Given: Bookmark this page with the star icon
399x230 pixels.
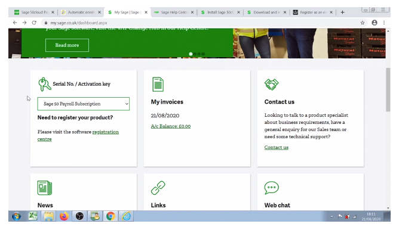Looking at the screenshot, I should pyautogui.click(x=363, y=23).
